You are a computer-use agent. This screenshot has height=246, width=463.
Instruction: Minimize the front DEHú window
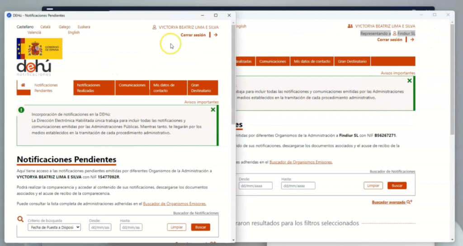coord(203,15)
